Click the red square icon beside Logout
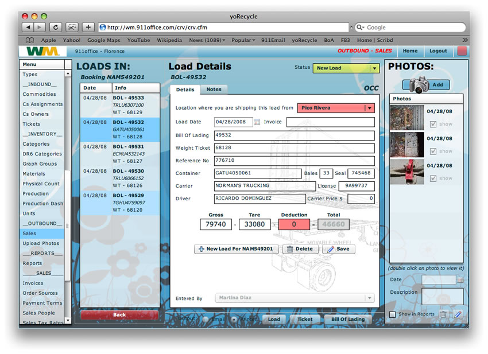Viewport: 488px width, 354px height. pos(462,50)
